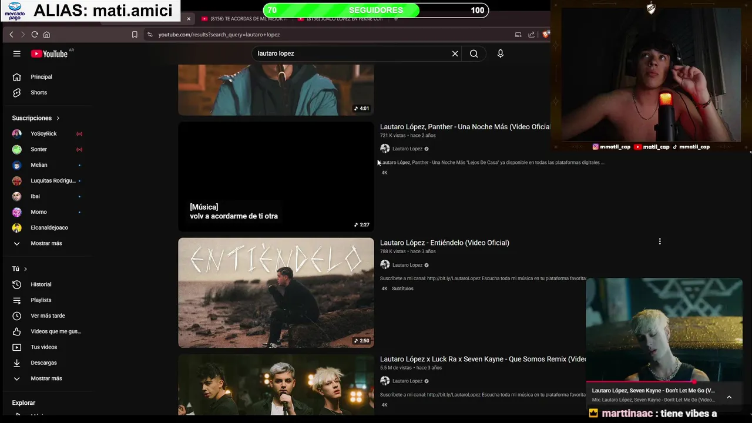This screenshot has height=423, width=752.
Task: Click the Que Somos Remix thumbnail
Action: pos(276,385)
